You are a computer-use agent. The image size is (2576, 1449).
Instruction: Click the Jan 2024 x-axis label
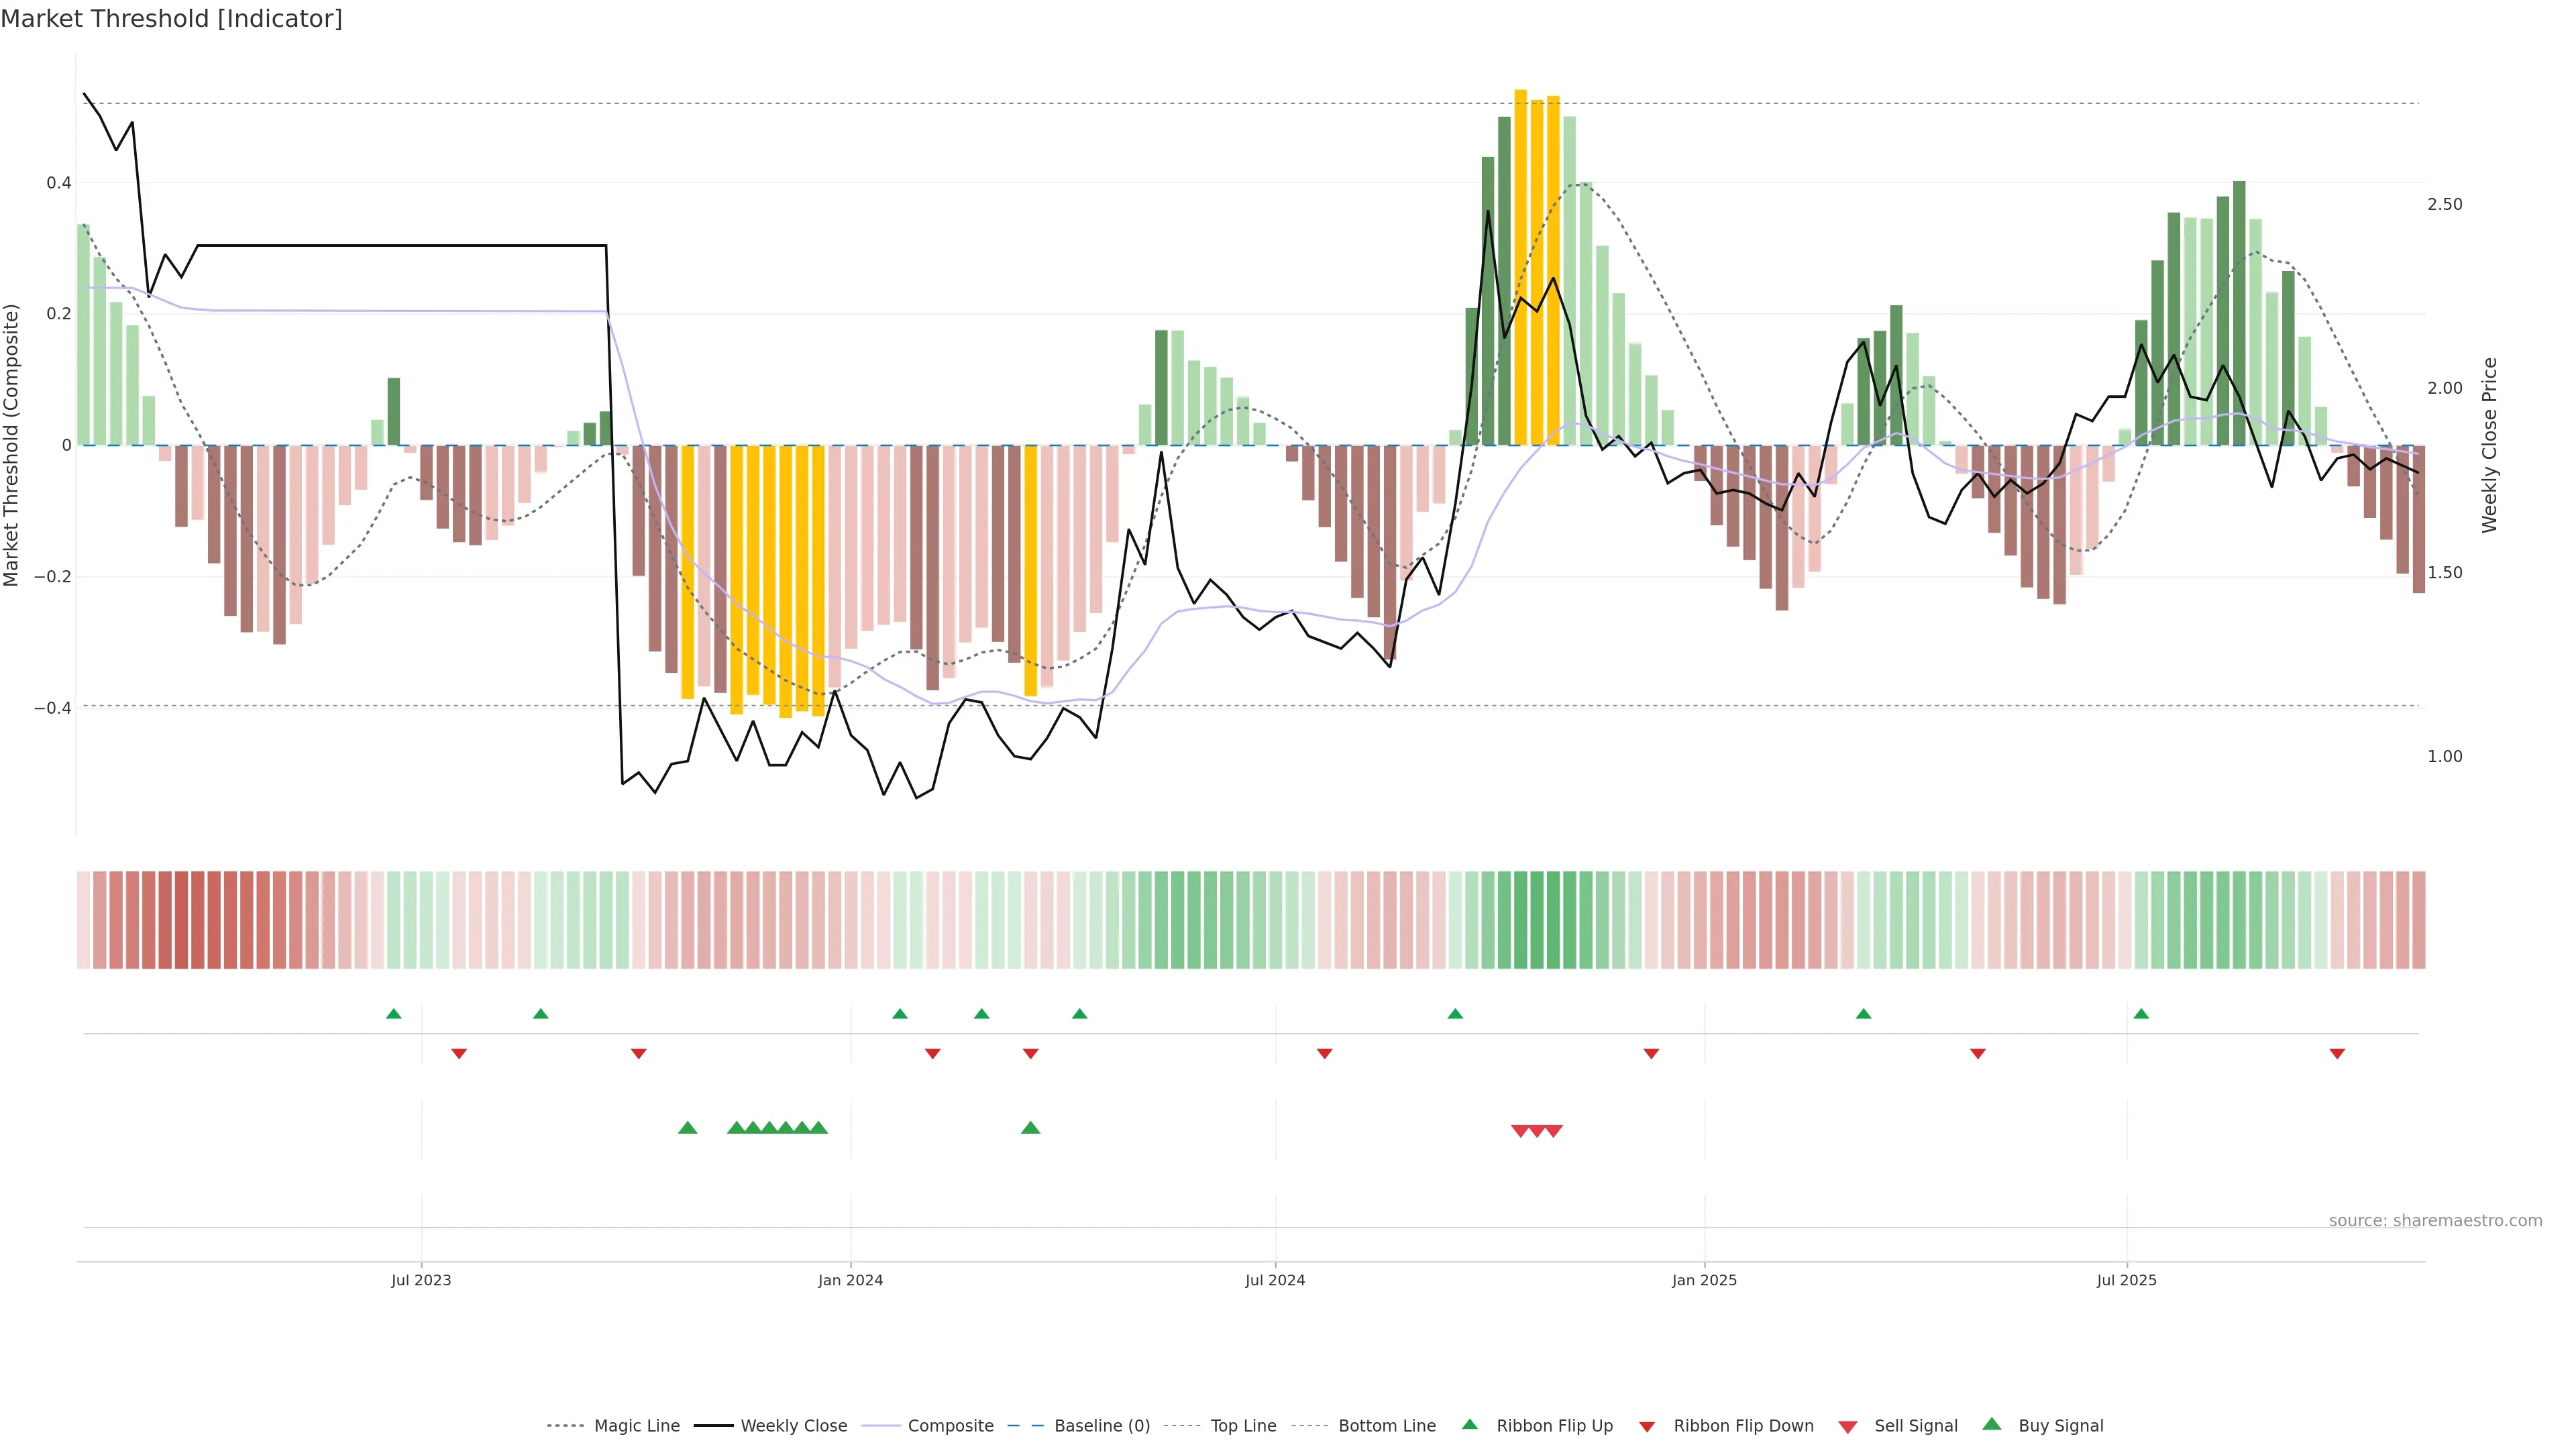(x=850, y=1280)
